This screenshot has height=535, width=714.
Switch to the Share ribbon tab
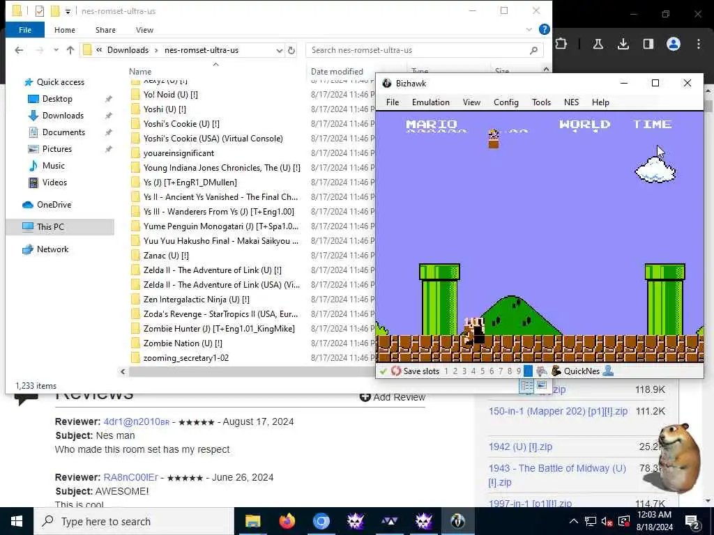[x=106, y=30]
